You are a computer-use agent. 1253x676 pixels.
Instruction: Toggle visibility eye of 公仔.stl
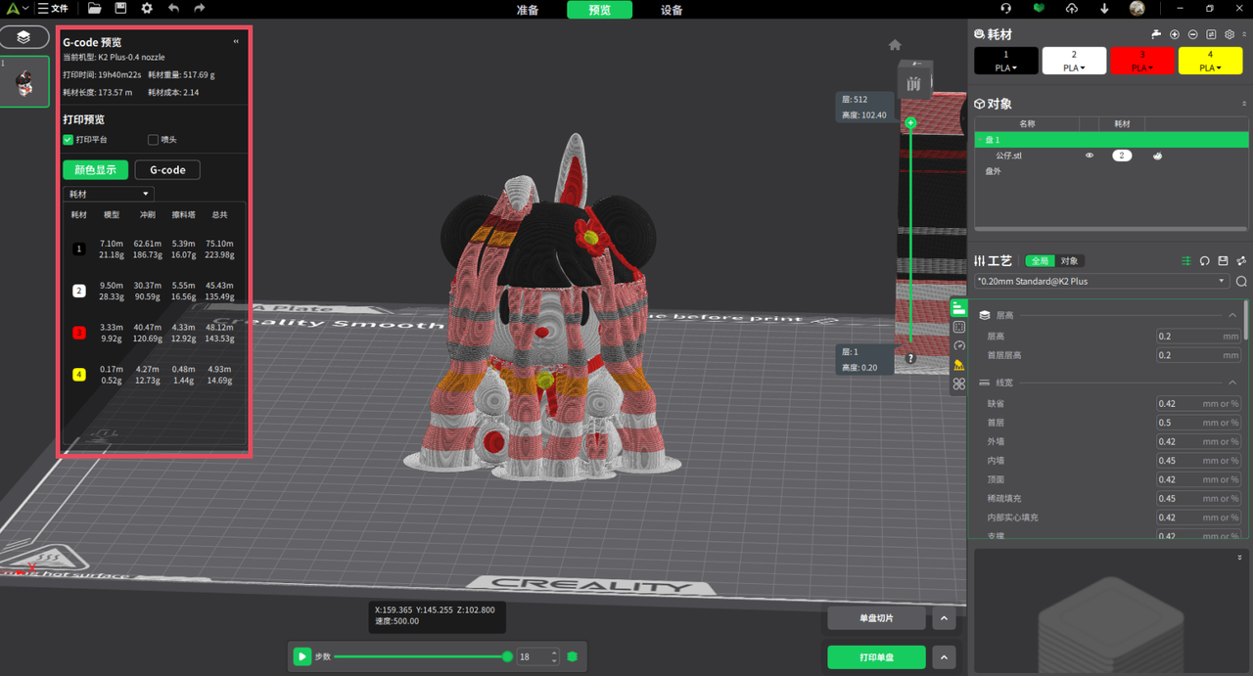click(1089, 156)
